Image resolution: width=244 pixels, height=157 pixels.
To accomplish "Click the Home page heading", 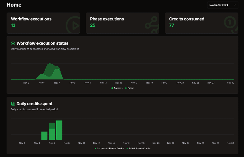I will pos(14,5).
